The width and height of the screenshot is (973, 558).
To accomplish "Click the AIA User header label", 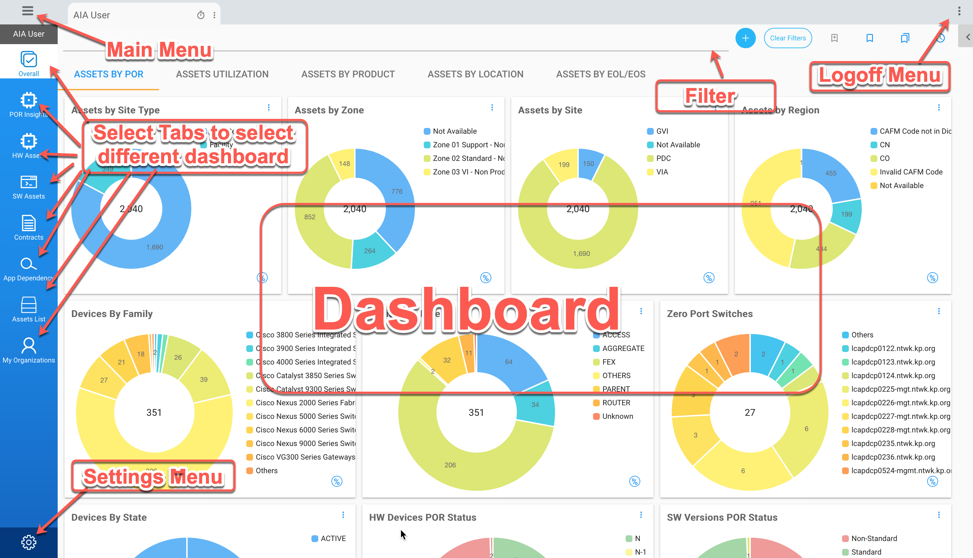I will click(x=29, y=34).
